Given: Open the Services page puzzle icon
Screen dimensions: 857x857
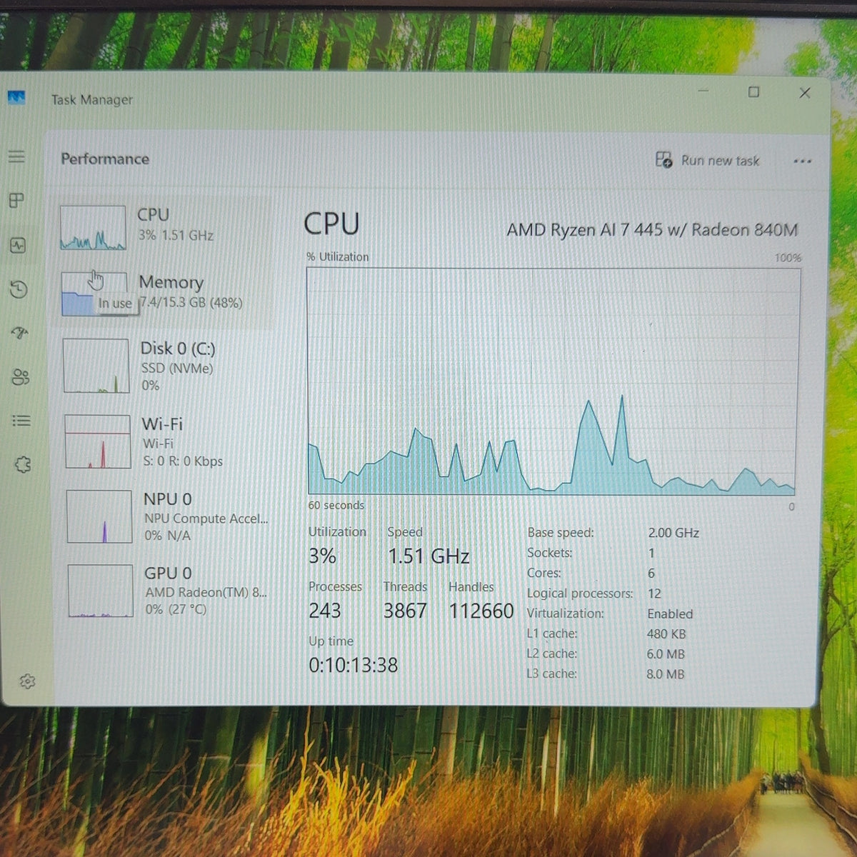Looking at the screenshot, I should 23,465.
